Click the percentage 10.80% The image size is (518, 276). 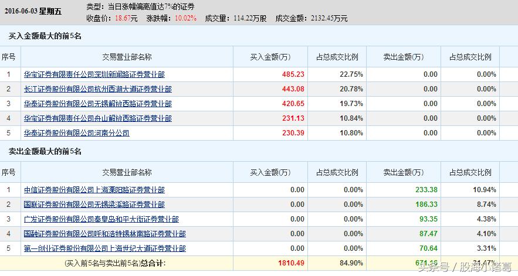(x=351, y=133)
